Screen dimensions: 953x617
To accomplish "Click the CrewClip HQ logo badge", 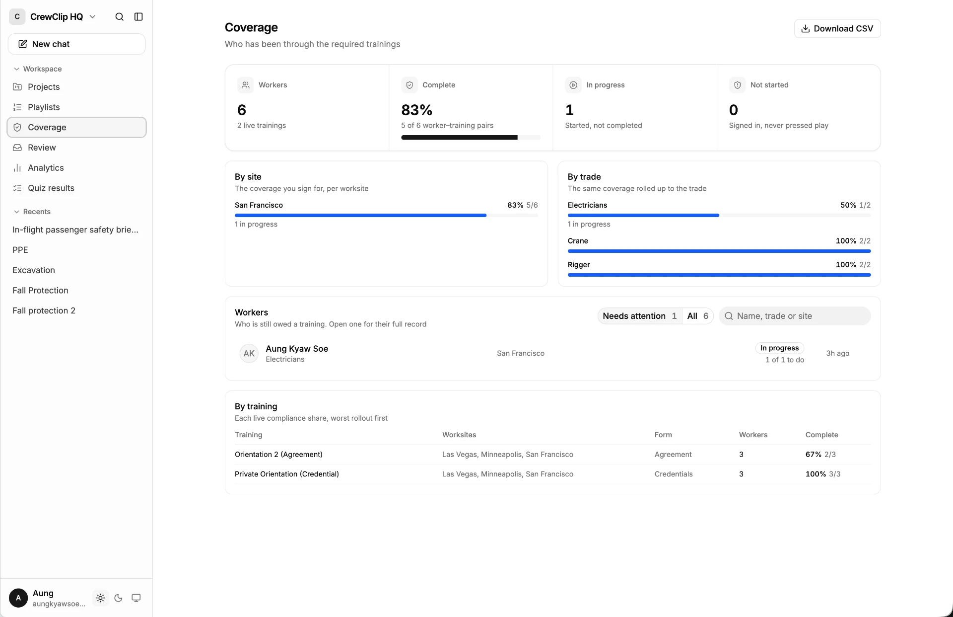I will pyautogui.click(x=17, y=17).
